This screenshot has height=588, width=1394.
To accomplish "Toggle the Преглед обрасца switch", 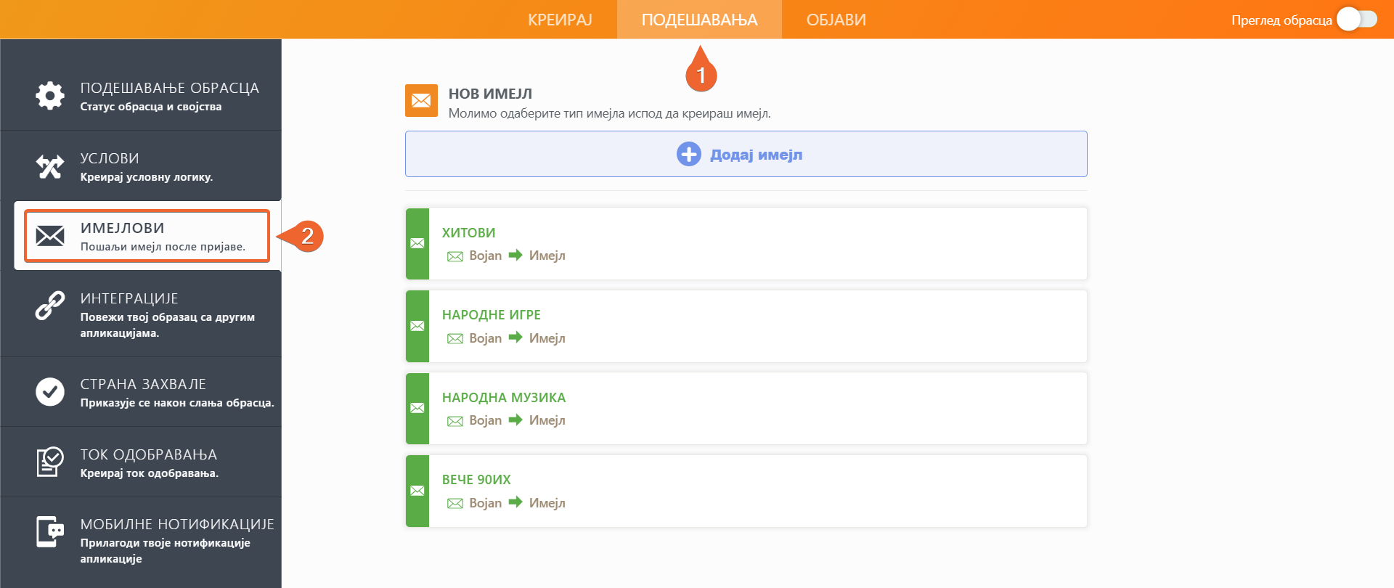I will click(x=1356, y=20).
